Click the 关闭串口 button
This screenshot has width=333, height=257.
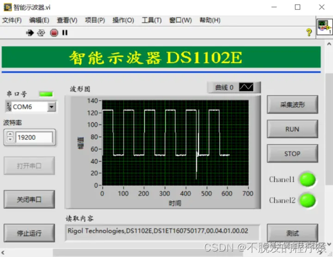click(29, 199)
